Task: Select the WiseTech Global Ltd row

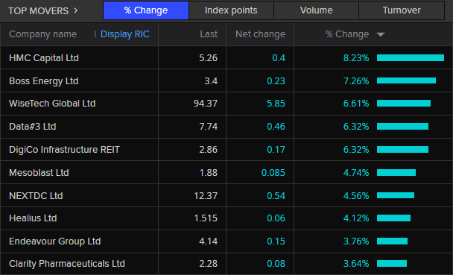Action: pos(226,104)
